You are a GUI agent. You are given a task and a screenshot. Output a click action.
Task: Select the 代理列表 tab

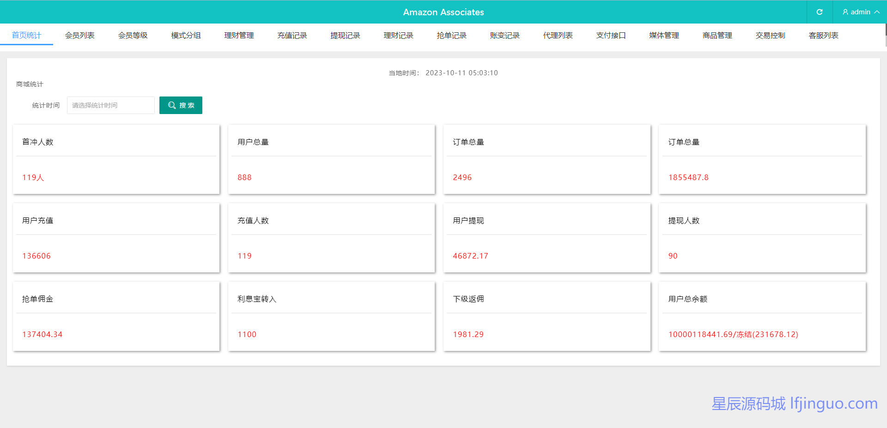coord(558,36)
